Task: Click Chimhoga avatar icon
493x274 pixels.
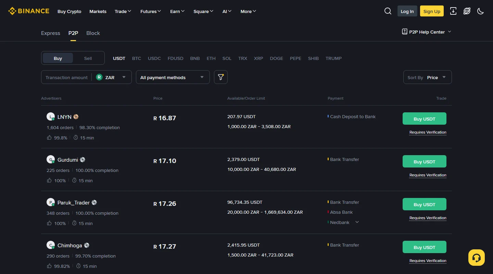Action: tap(51, 245)
